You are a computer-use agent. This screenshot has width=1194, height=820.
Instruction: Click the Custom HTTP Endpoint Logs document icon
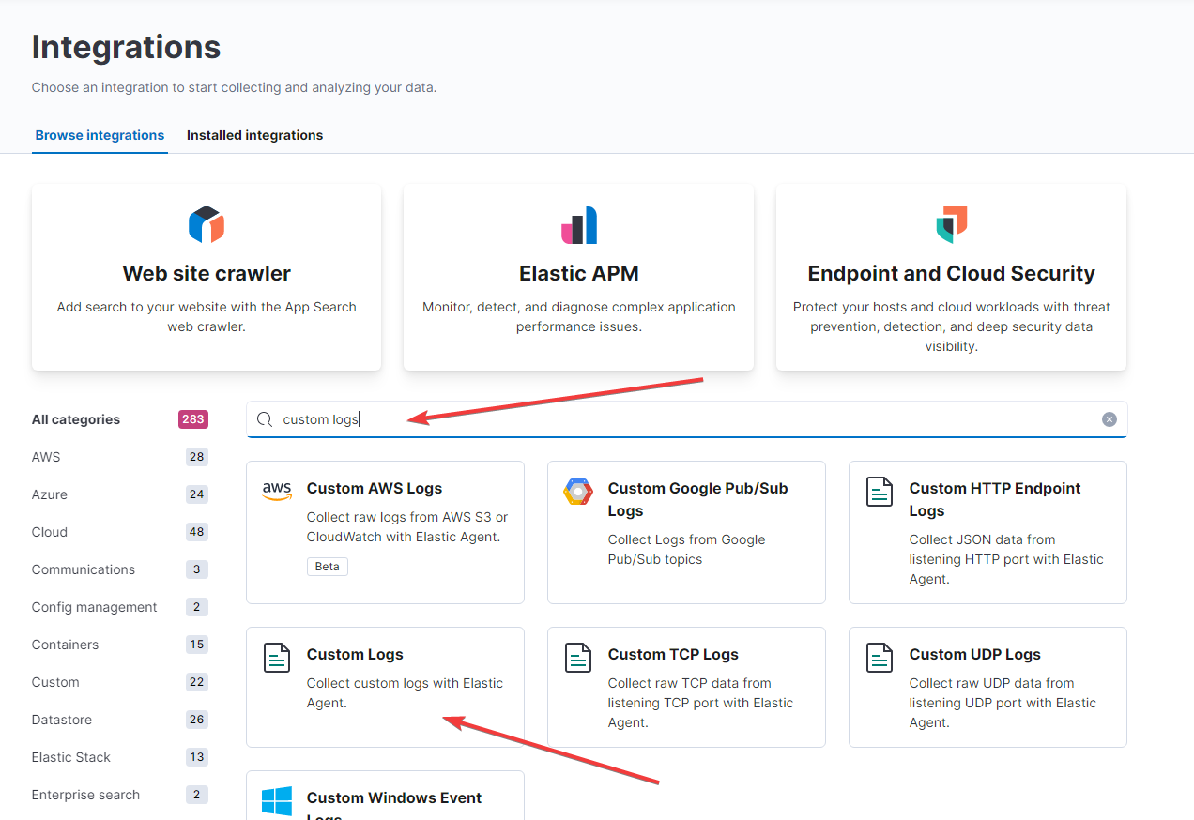[x=880, y=490]
